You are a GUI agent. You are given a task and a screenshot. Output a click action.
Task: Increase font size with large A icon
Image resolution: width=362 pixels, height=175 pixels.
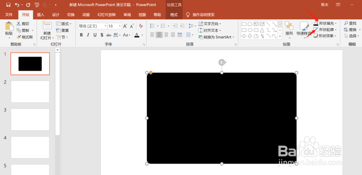pyautogui.click(x=125, y=26)
